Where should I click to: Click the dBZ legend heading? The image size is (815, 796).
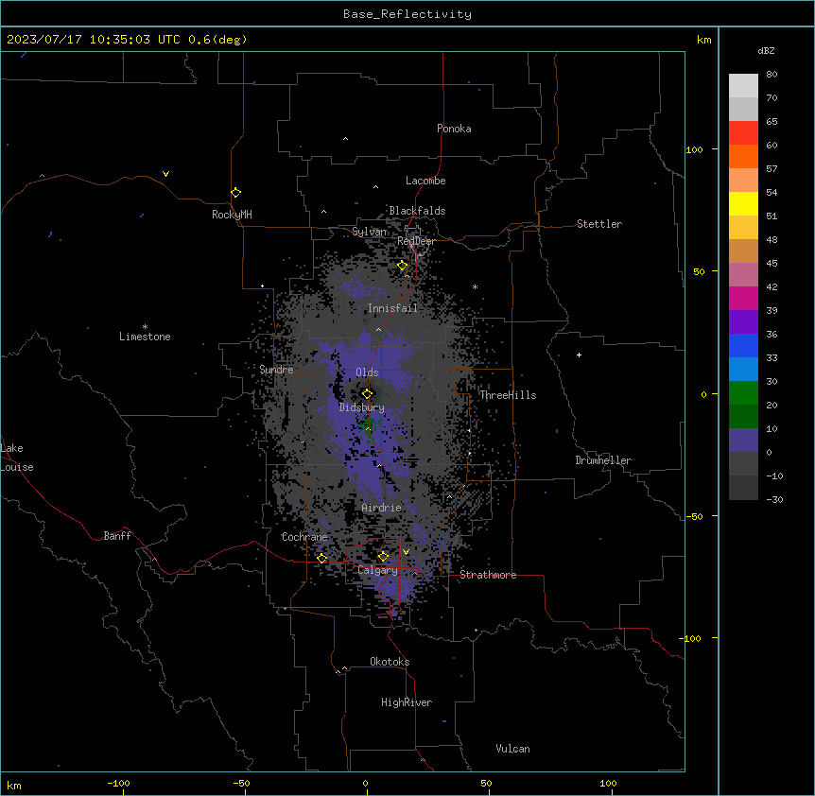click(766, 51)
